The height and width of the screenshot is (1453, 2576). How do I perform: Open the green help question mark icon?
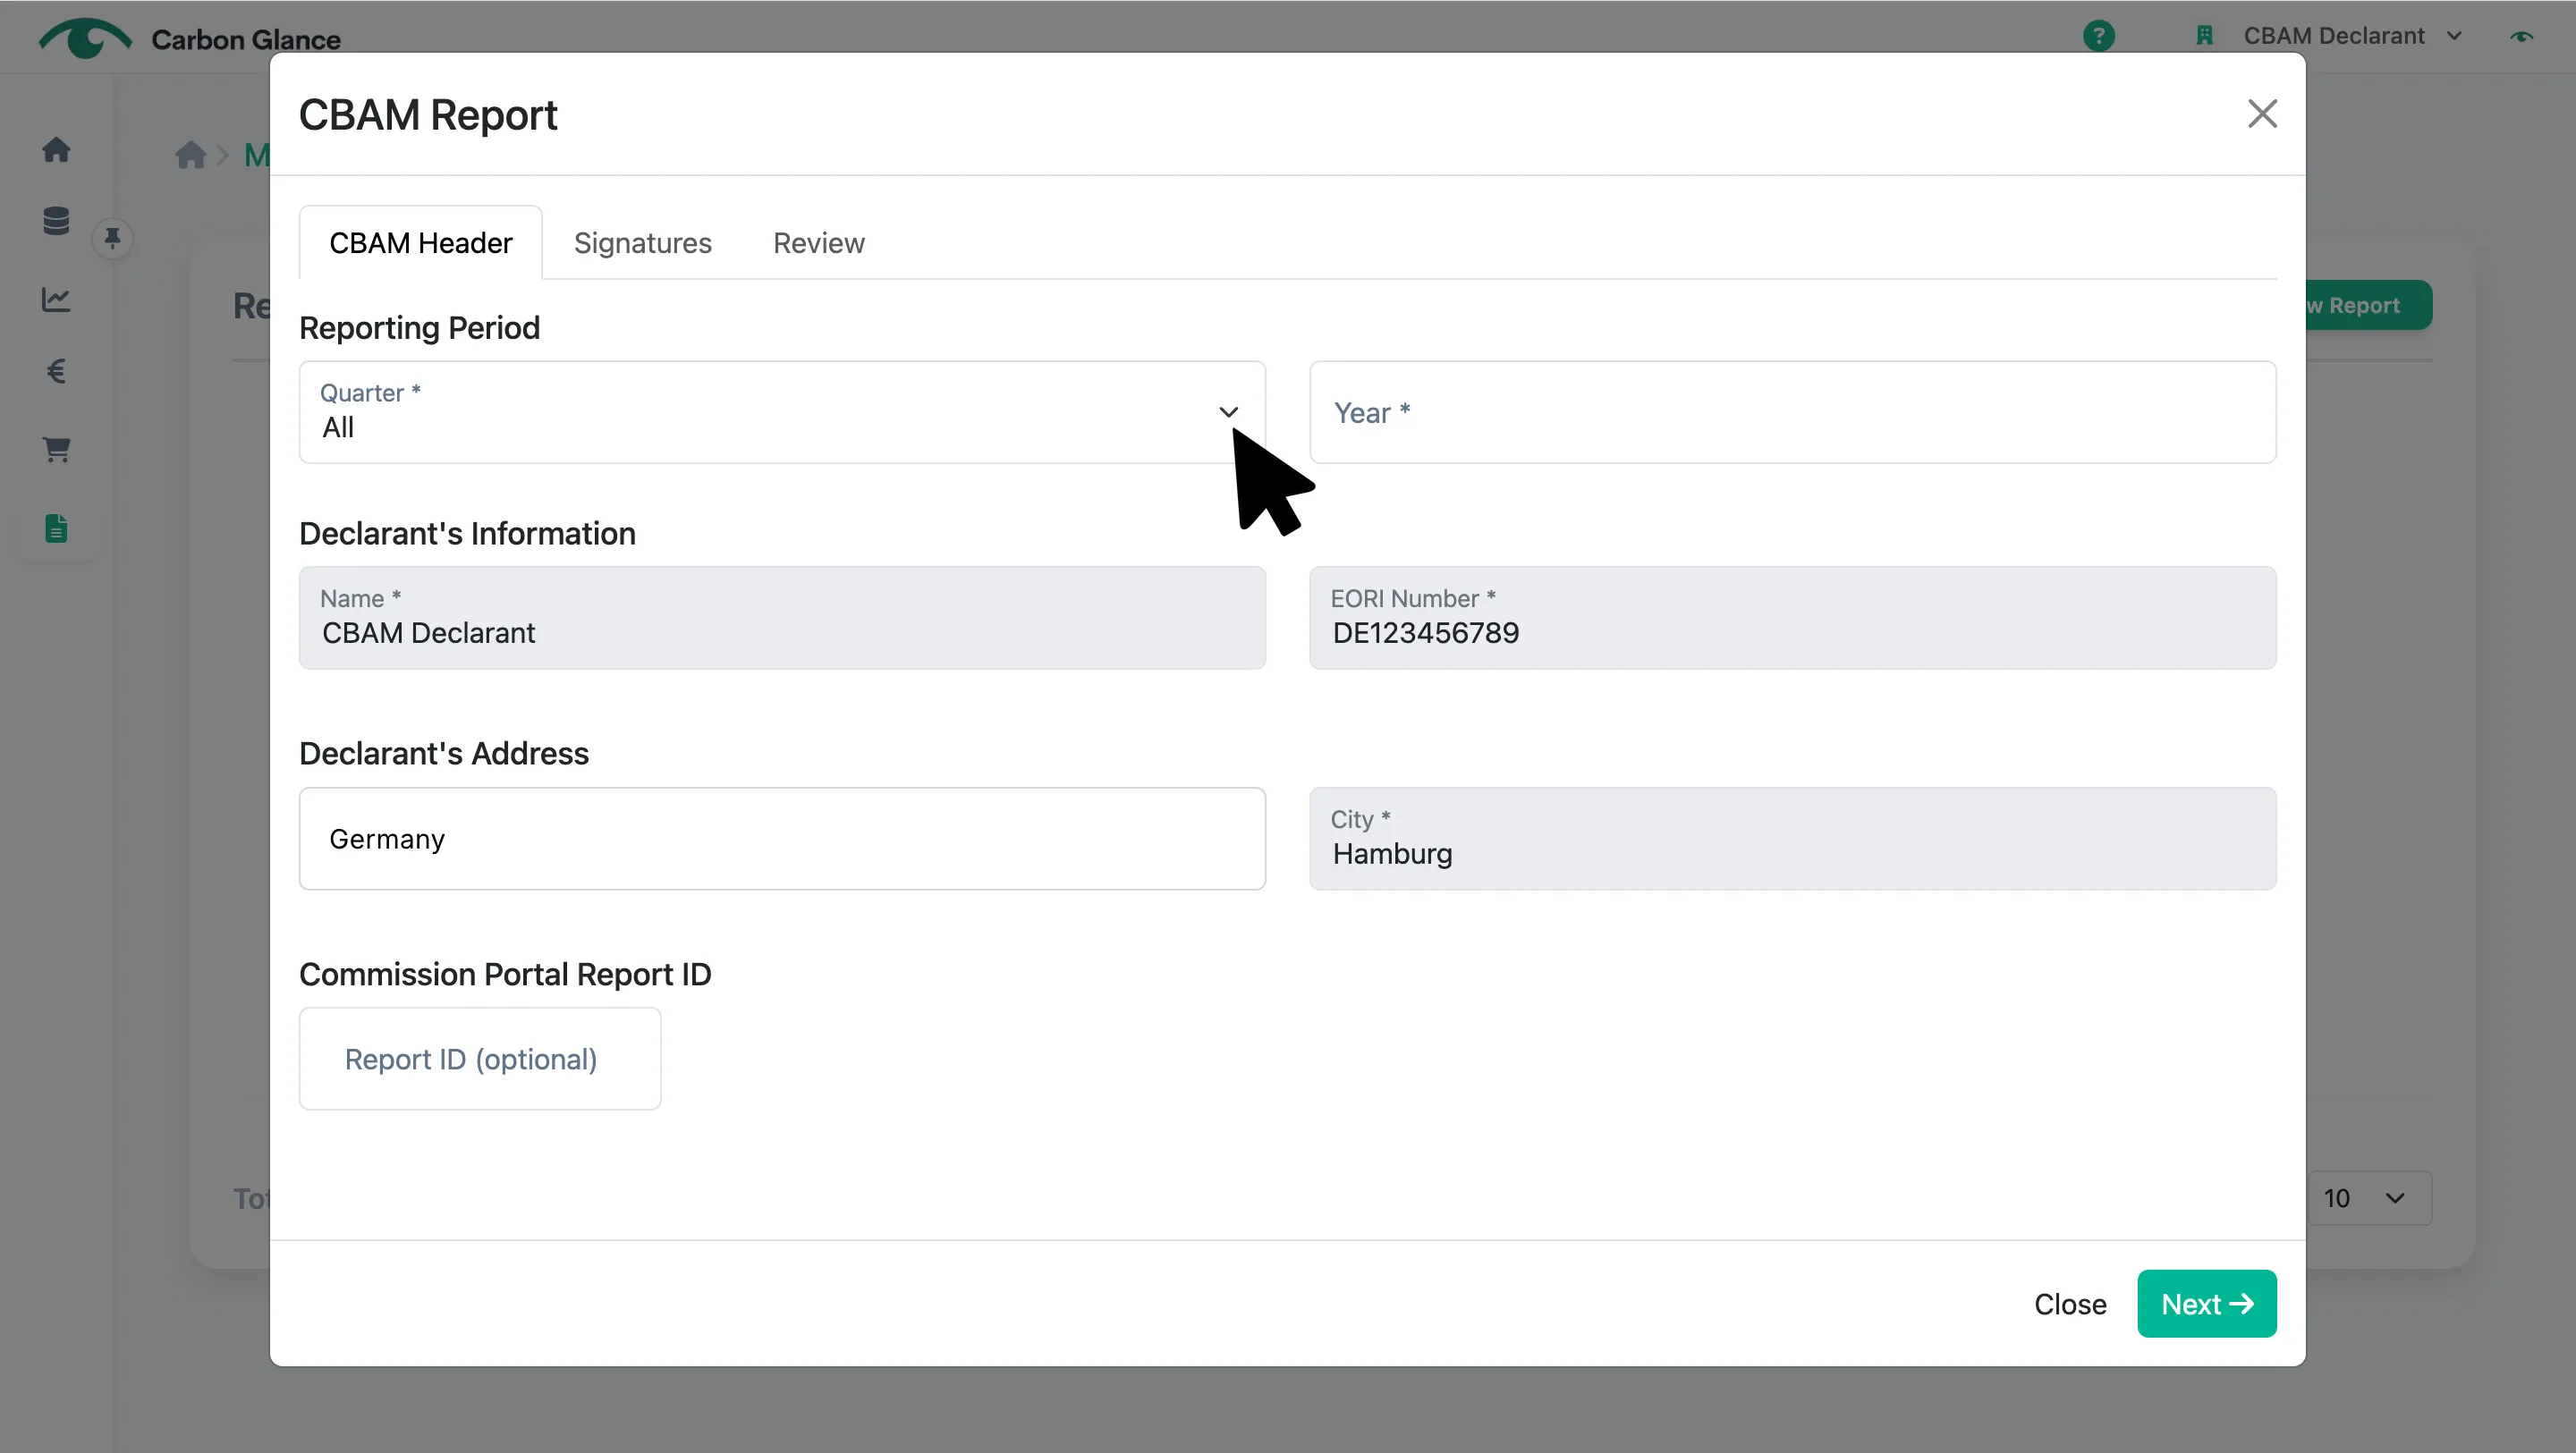pyautogui.click(x=2098, y=36)
